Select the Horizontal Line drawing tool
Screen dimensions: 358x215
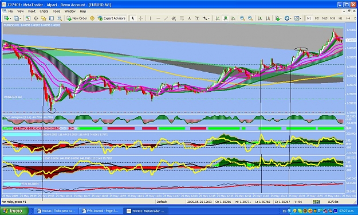[x=158, y=18]
